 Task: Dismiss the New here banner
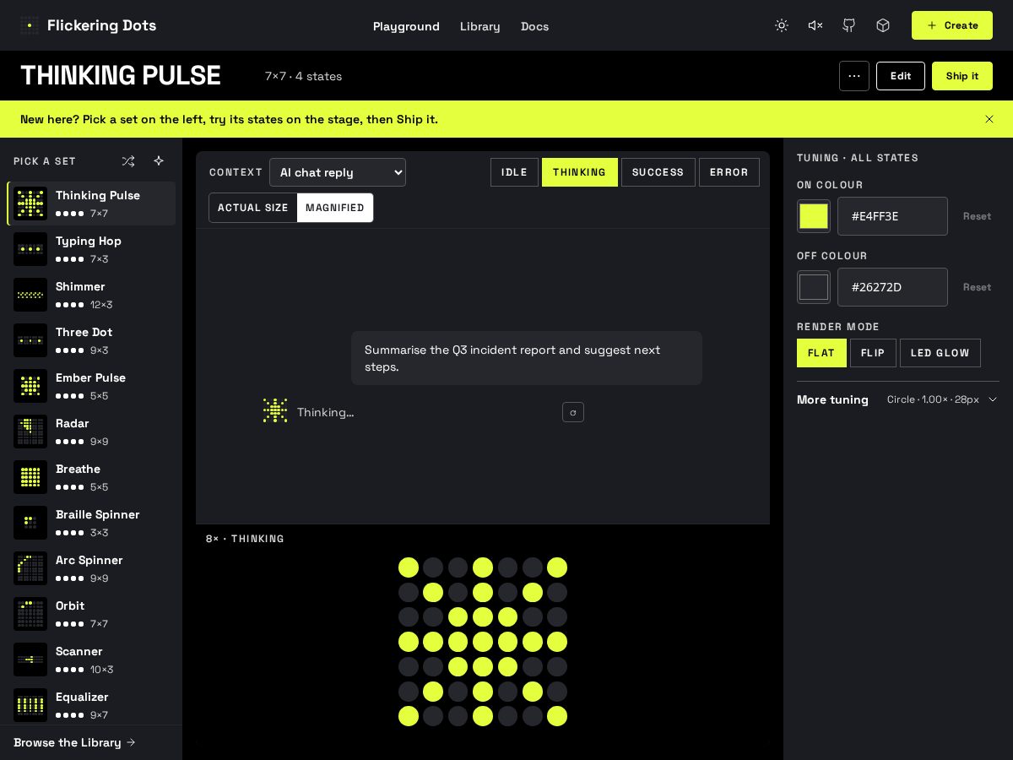pos(989,119)
